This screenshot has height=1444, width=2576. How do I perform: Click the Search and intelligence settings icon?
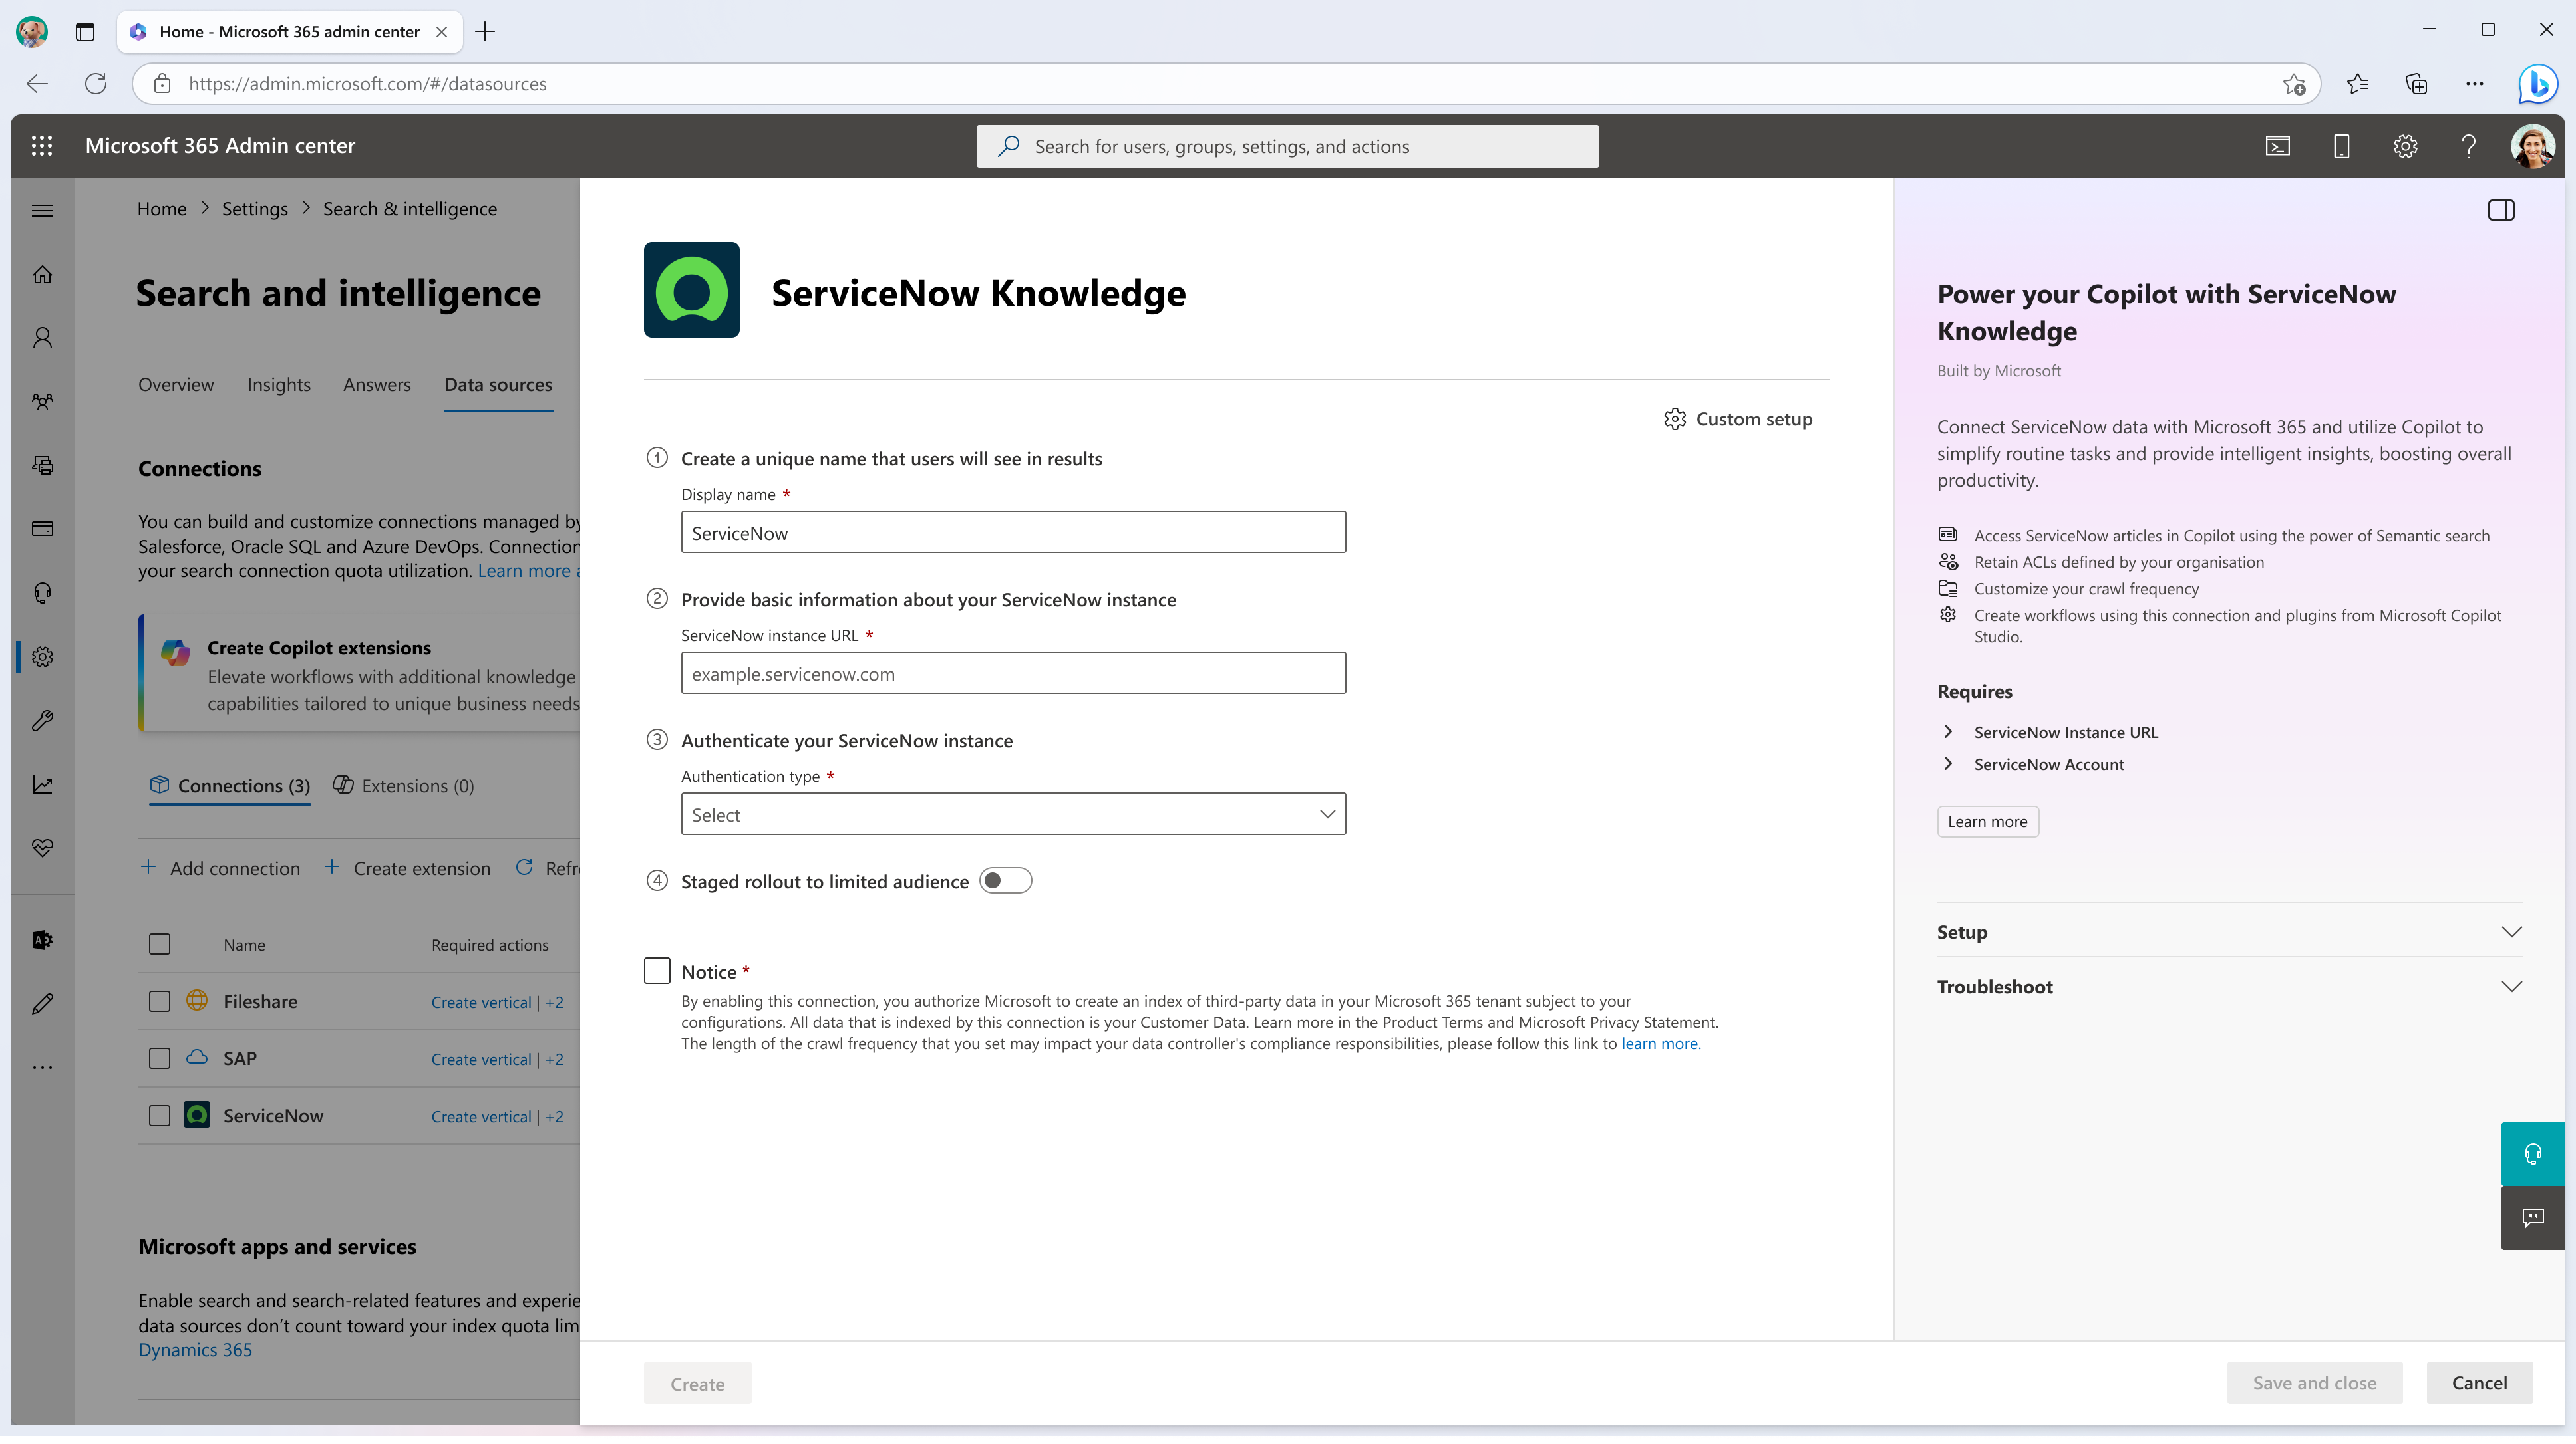click(x=44, y=656)
